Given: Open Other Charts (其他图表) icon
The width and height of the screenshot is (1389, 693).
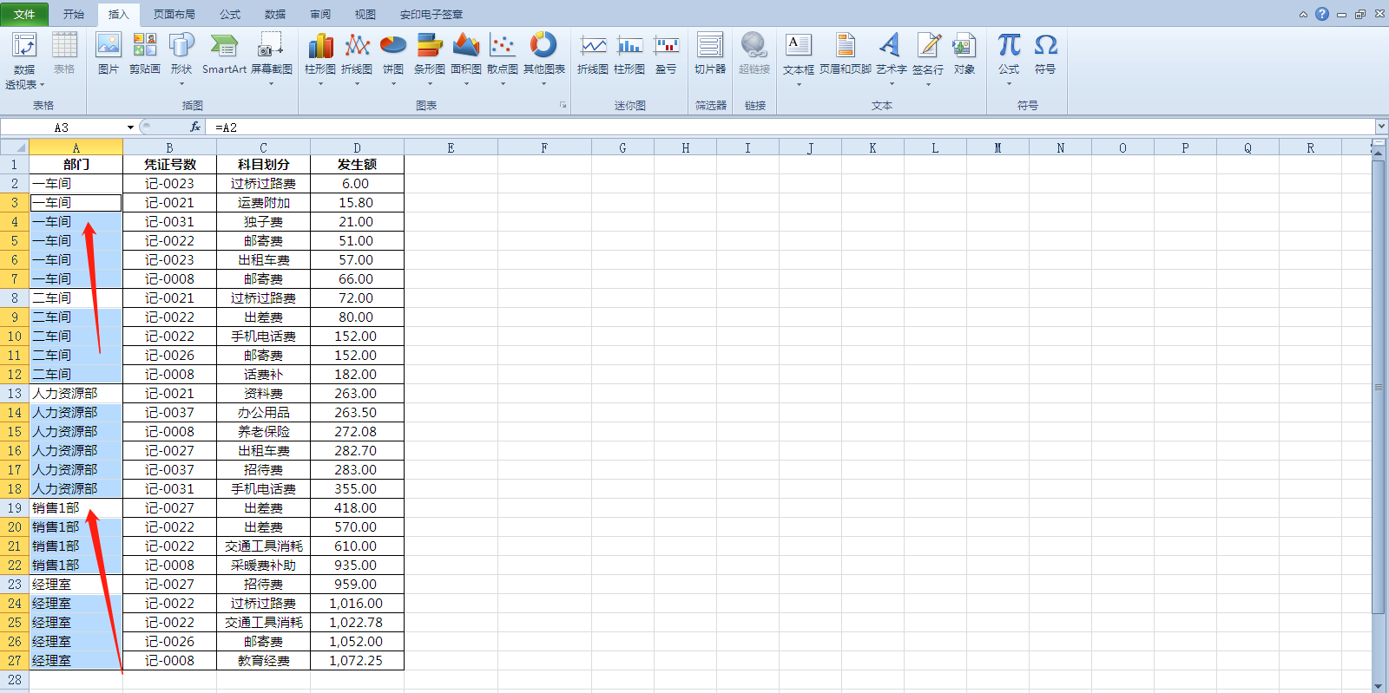Looking at the screenshot, I should tap(543, 45).
